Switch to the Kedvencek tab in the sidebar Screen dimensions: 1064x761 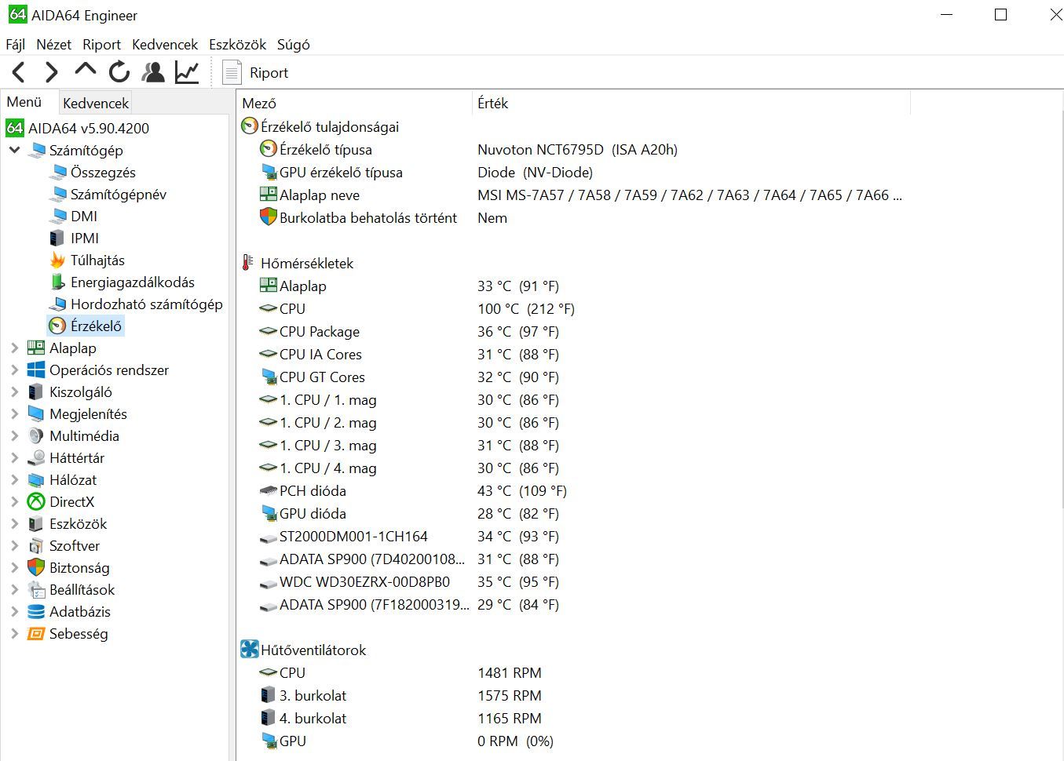point(95,103)
